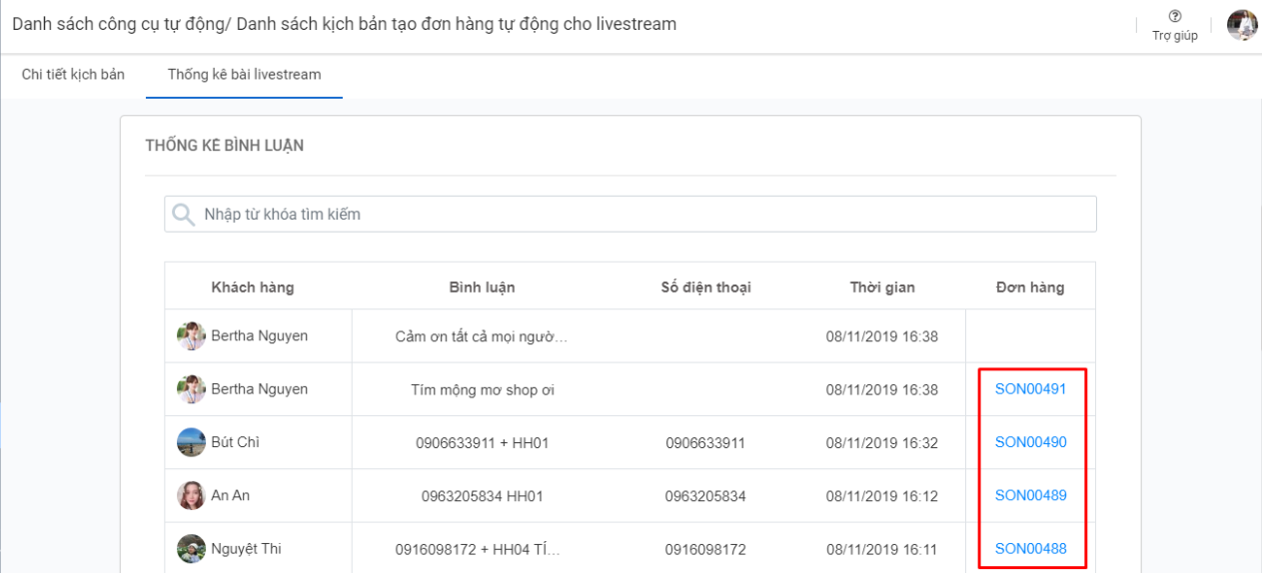Click the Thời gian column header
Screen dimensions: 1262x579
[881, 288]
